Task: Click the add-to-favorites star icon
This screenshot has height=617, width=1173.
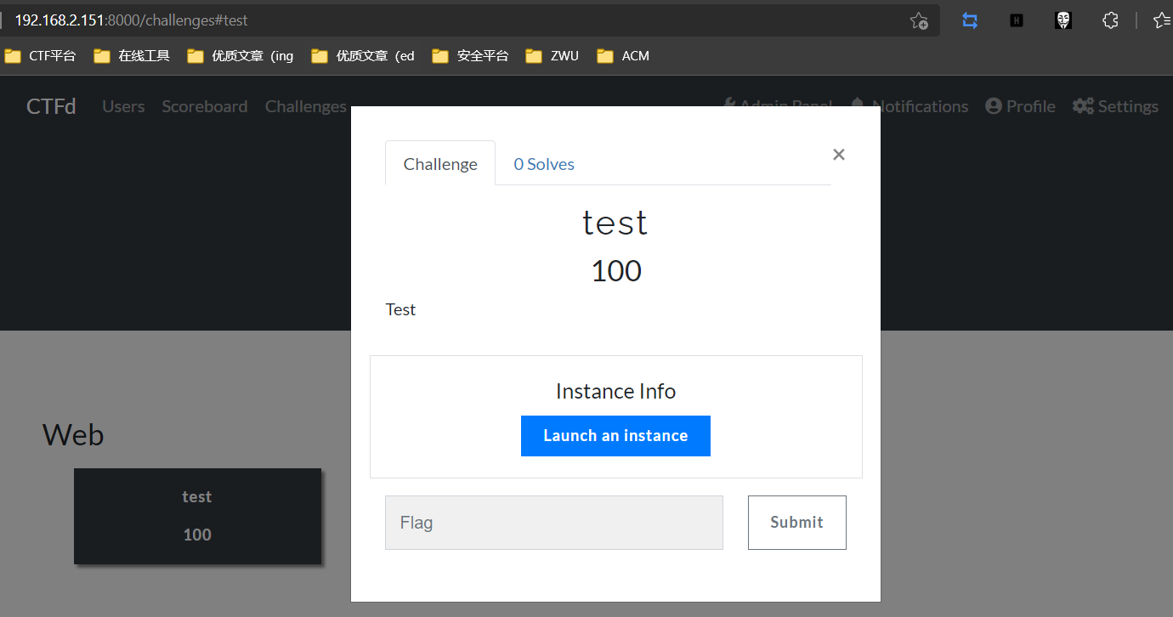Action: pos(919,20)
